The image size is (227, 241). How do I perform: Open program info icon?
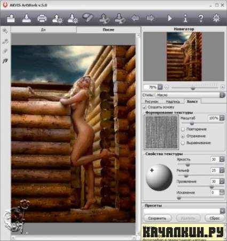(x=186, y=18)
